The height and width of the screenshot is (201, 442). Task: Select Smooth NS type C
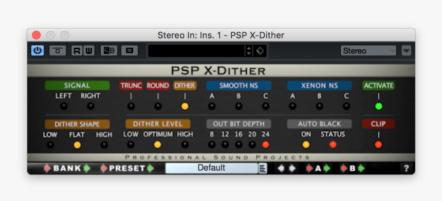coord(266,106)
